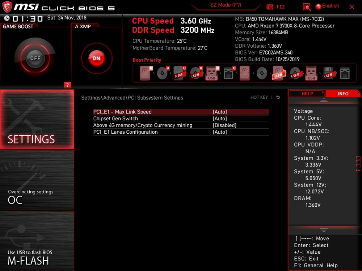Switch to the INFO tab

pos(343,94)
